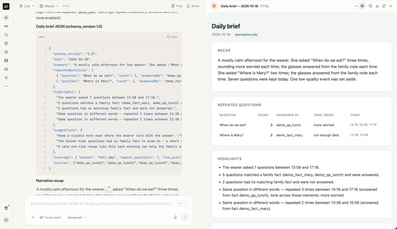This screenshot has width=397, height=229.
Task: Click the Share button
Action: point(193,6)
